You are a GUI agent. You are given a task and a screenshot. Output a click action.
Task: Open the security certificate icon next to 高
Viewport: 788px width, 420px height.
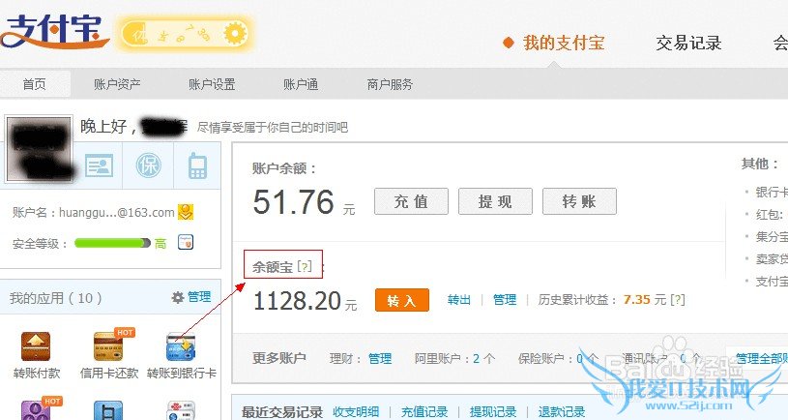point(186,243)
